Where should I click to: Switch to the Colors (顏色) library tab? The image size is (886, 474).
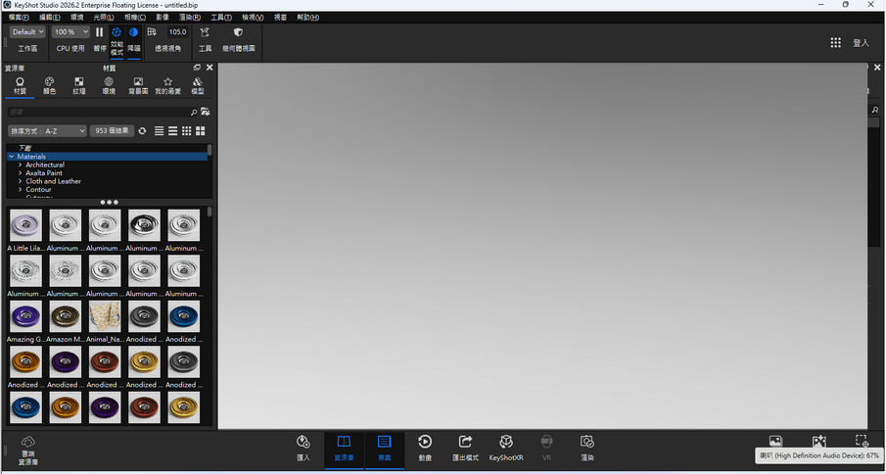[x=50, y=86]
